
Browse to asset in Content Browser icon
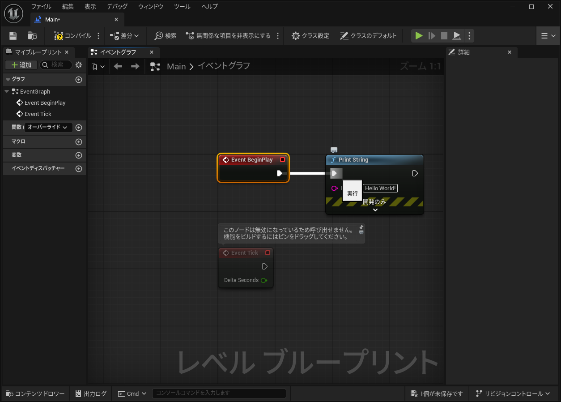pyautogui.click(x=32, y=36)
